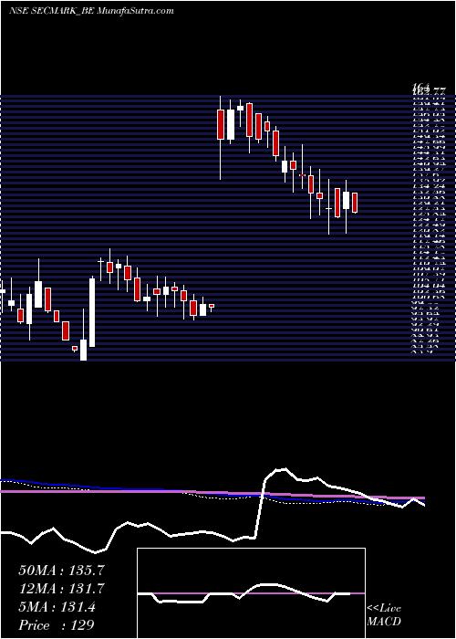
Task: Click the 12MA : 131.7 label
Action: click(61, 589)
